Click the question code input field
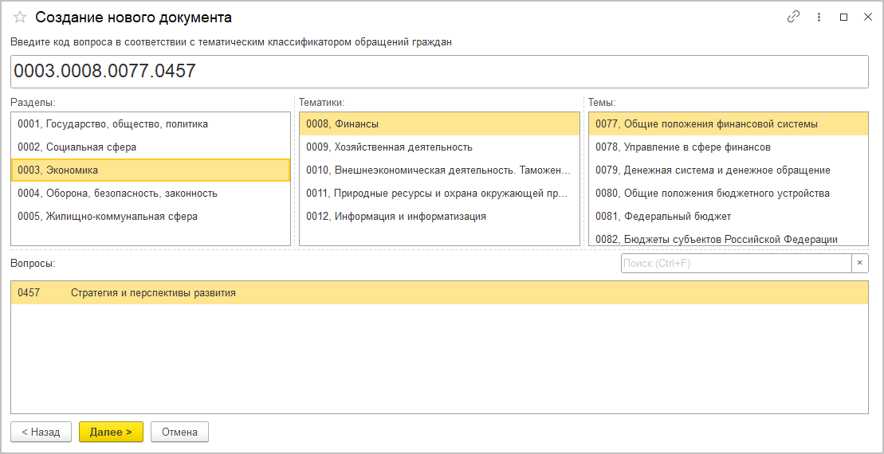Screen dimensions: 884x454 (439, 72)
